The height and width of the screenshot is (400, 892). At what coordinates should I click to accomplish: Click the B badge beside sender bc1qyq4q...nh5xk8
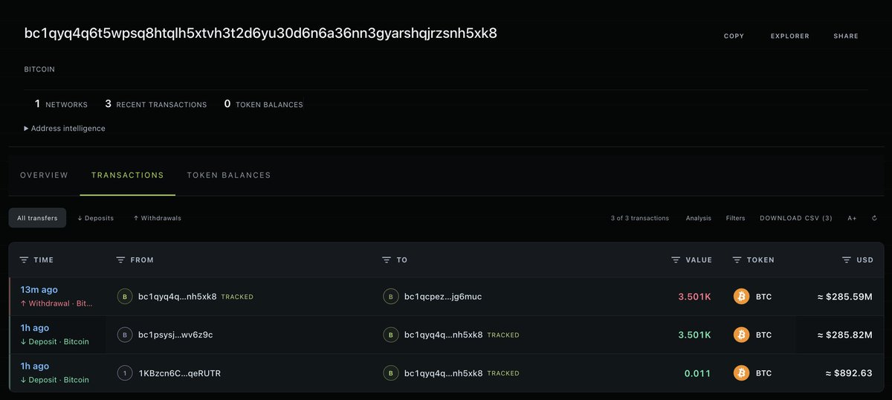[125, 297]
